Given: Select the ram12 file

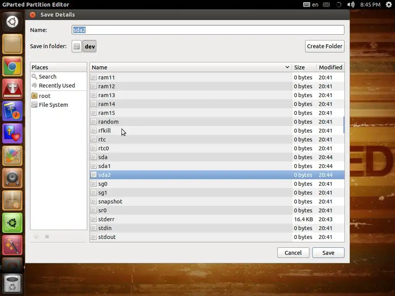Looking at the screenshot, I should 217,86.
